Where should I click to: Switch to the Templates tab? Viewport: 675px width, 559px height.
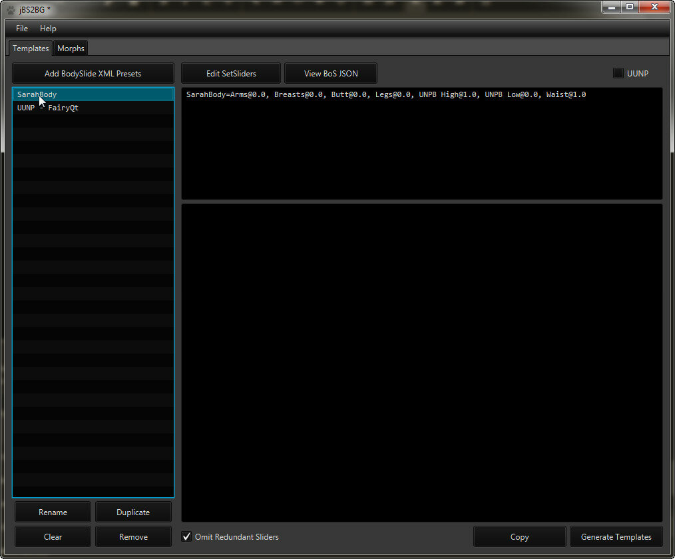pyautogui.click(x=31, y=48)
